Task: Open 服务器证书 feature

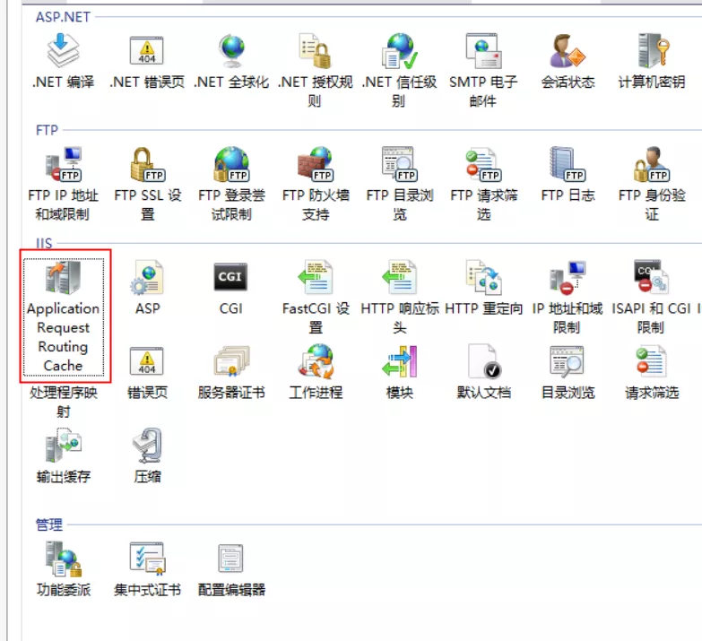Action: 231,373
